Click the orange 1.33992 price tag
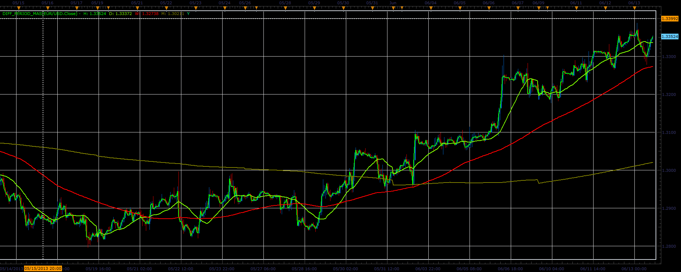The height and width of the screenshot is (272, 681). click(670, 19)
